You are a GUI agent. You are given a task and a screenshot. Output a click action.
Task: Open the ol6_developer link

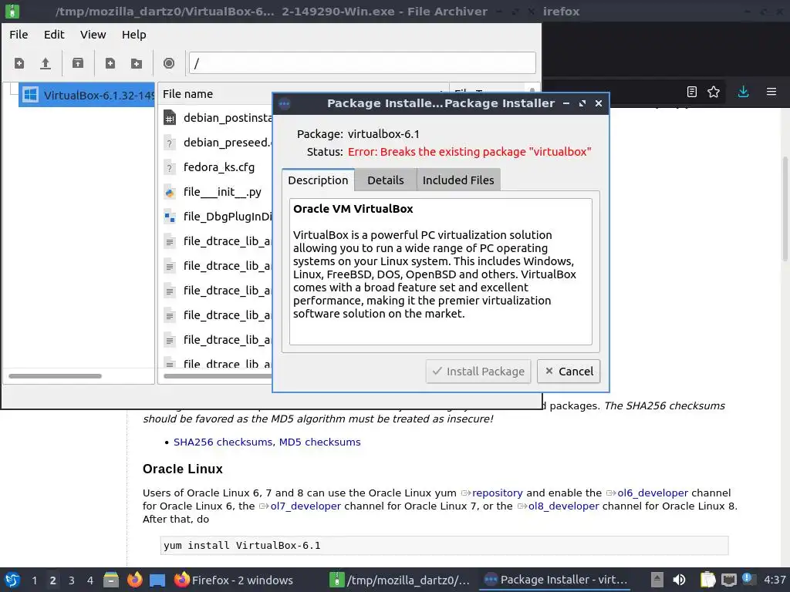coord(653,493)
